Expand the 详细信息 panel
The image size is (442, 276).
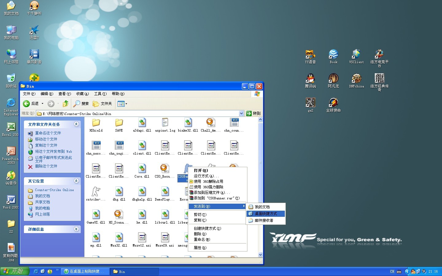click(x=76, y=229)
